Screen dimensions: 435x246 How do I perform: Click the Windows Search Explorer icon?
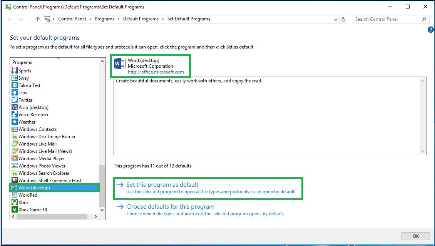click(14, 173)
